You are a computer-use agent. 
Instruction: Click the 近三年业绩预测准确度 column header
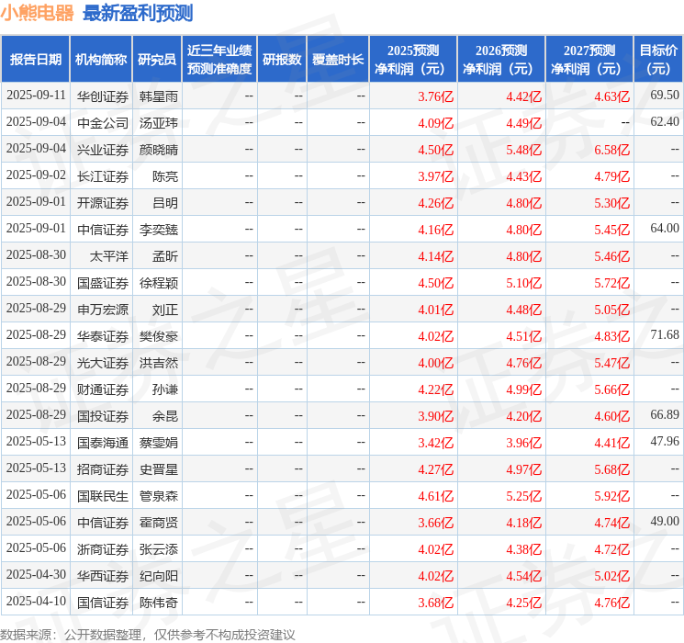(219, 60)
